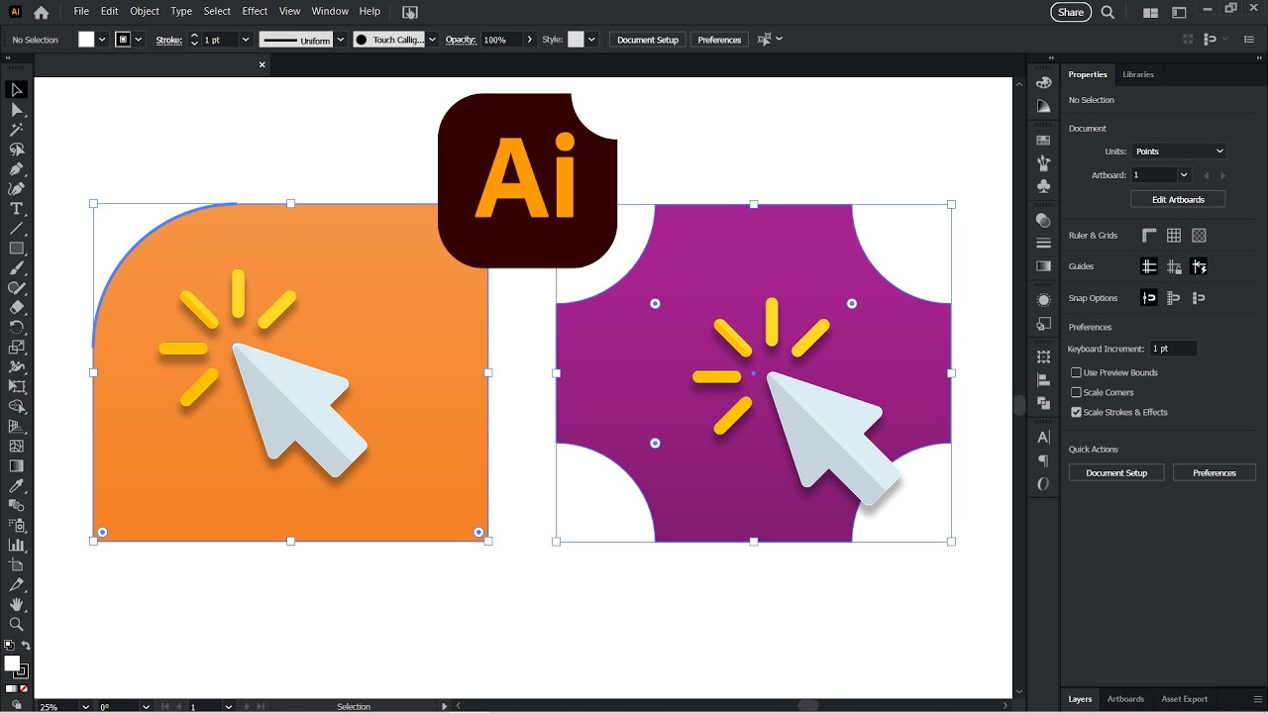The width and height of the screenshot is (1268, 713).
Task: Select the Selection tool arrow
Action: tap(17, 90)
